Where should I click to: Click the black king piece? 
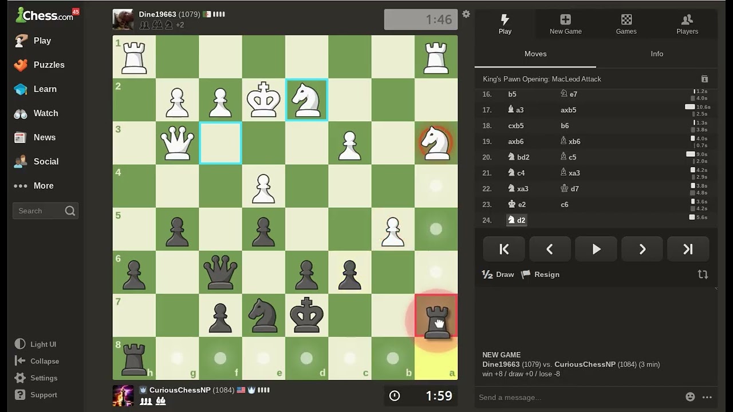306,315
